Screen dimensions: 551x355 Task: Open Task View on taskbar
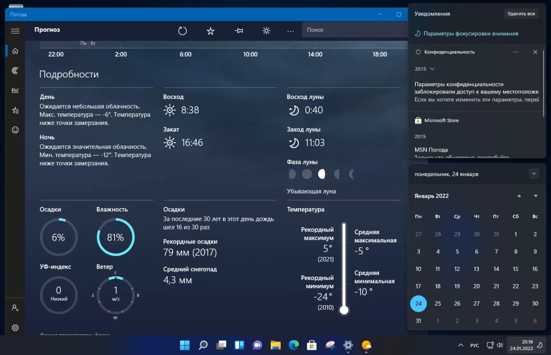tap(221, 345)
